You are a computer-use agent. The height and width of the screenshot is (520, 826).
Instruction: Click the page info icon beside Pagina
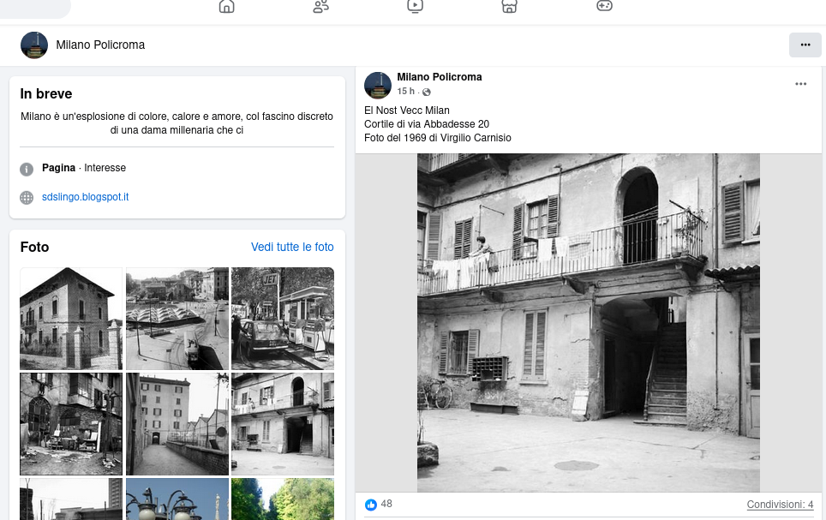pyautogui.click(x=27, y=169)
